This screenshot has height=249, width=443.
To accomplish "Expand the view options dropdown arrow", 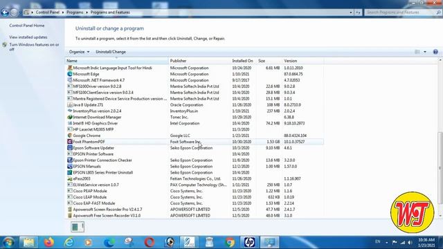I will (x=425, y=52).
